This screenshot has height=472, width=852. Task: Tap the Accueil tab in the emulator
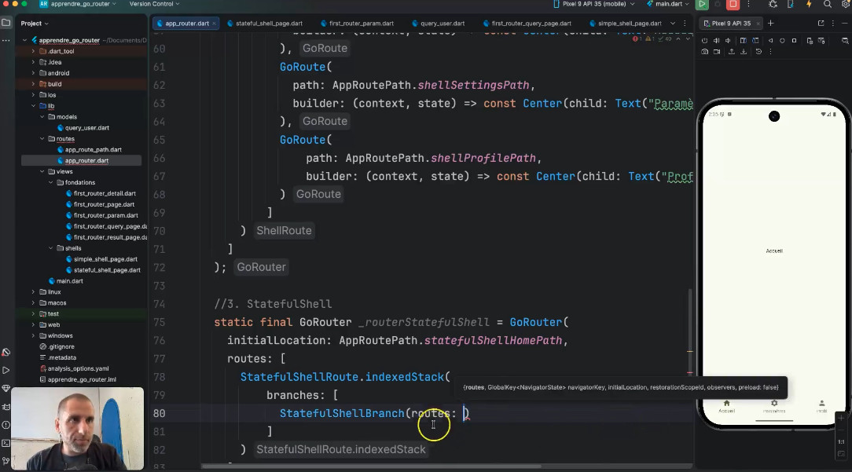(x=726, y=406)
